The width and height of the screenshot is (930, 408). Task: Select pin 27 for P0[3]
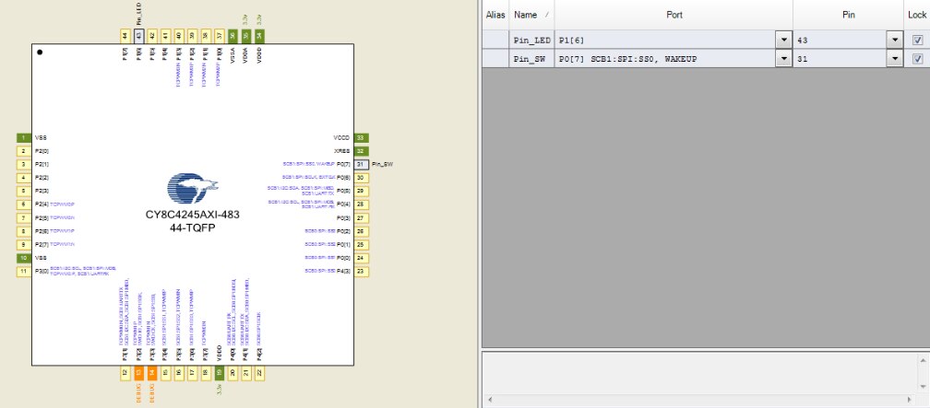(x=362, y=218)
